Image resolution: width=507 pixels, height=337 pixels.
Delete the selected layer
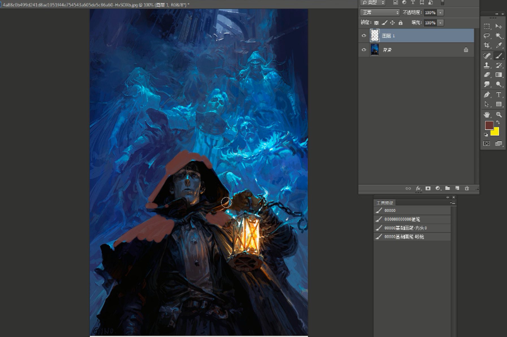coord(467,188)
